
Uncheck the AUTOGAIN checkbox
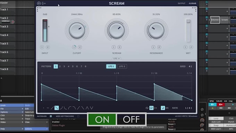(x=51, y=116)
